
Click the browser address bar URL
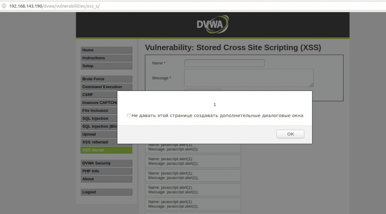point(54,6)
